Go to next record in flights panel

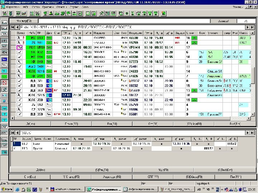[247, 27]
